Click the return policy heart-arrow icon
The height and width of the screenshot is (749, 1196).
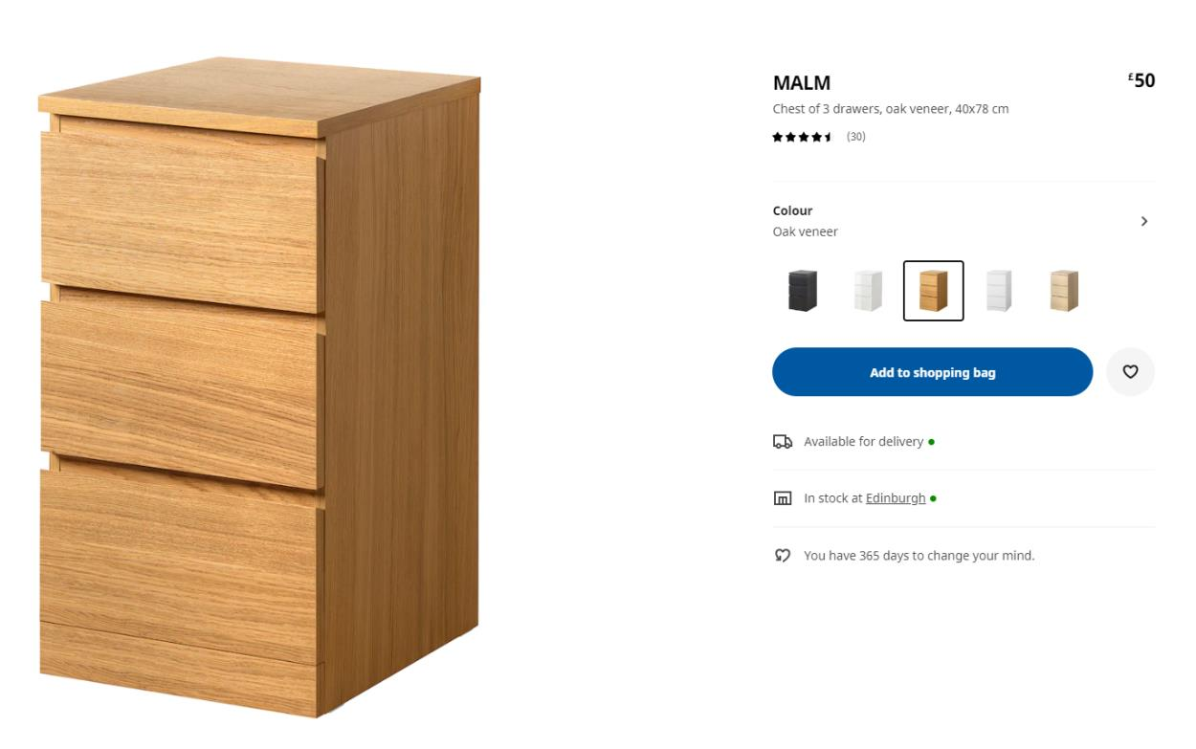[783, 556]
